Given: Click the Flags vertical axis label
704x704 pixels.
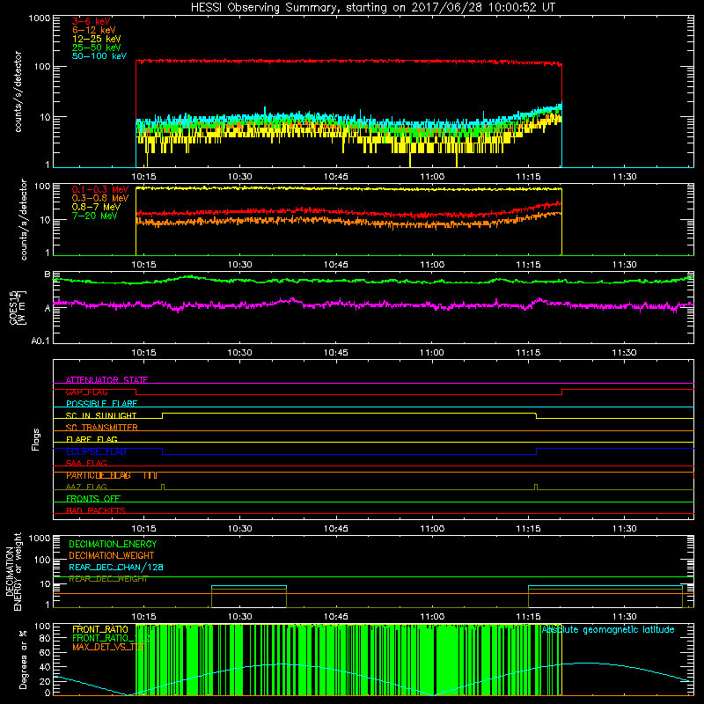Looking at the screenshot, I should coord(36,439).
